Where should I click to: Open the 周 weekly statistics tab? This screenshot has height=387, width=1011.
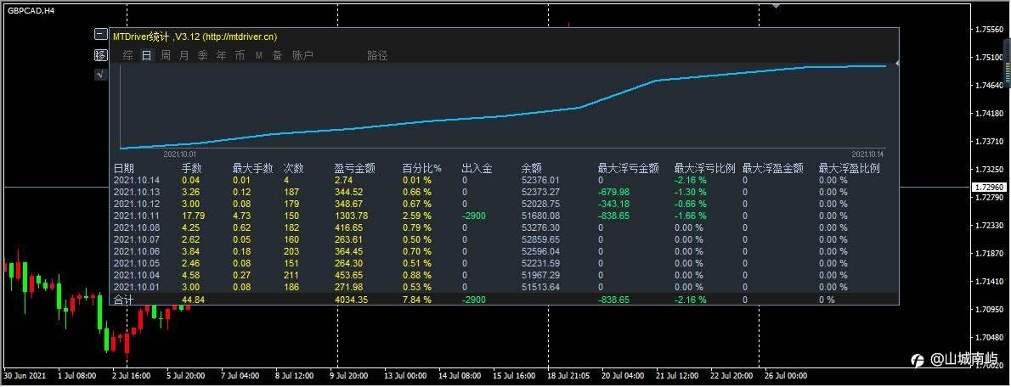(166, 56)
